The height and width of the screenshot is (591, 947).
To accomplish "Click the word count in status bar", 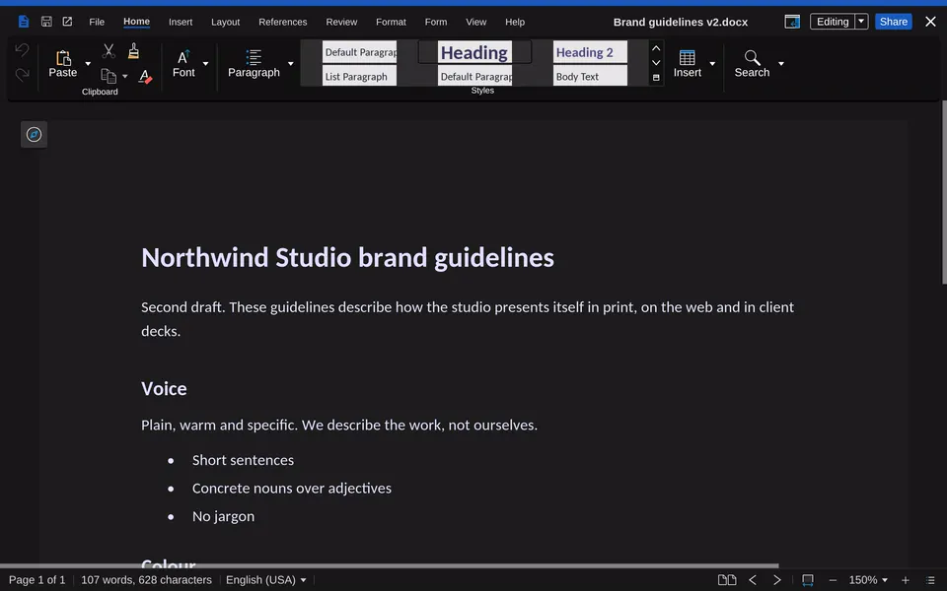I will pos(146,580).
